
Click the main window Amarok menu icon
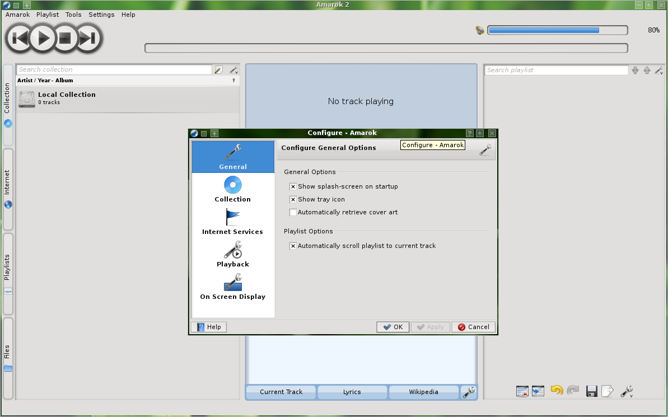[x=7, y=5]
